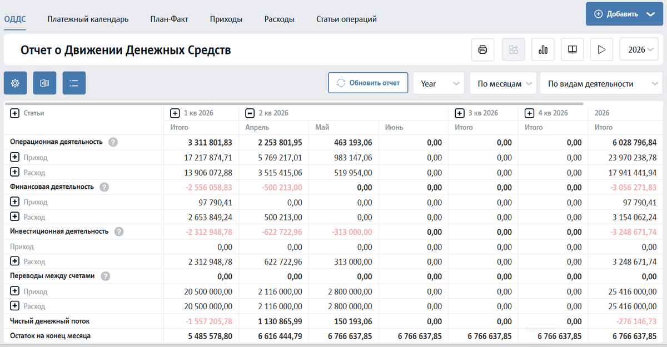
Task: Export report via Excel icon
Action: [45, 83]
